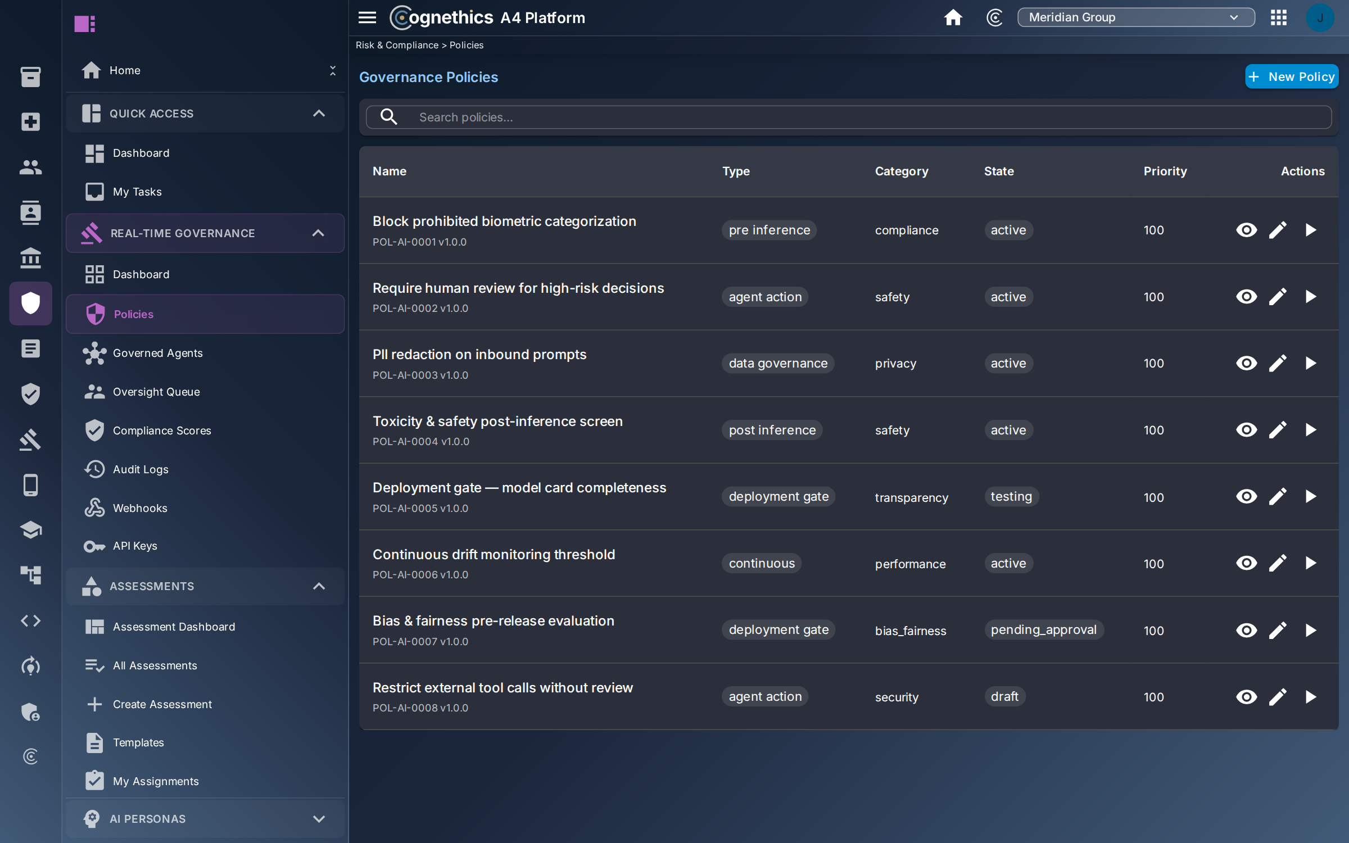Screen dimensions: 1349x843
Task: Edit the PII redaction policy via pencil
Action: click(1278, 364)
